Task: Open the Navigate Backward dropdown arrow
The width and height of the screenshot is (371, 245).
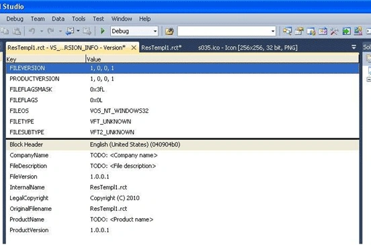Action: [x=78, y=31]
